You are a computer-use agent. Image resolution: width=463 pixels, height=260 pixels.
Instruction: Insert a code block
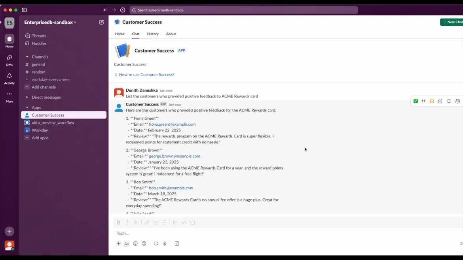coord(193,222)
